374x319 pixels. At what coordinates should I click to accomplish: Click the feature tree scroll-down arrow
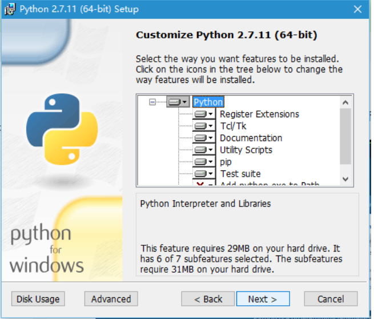pyautogui.click(x=345, y=179)
